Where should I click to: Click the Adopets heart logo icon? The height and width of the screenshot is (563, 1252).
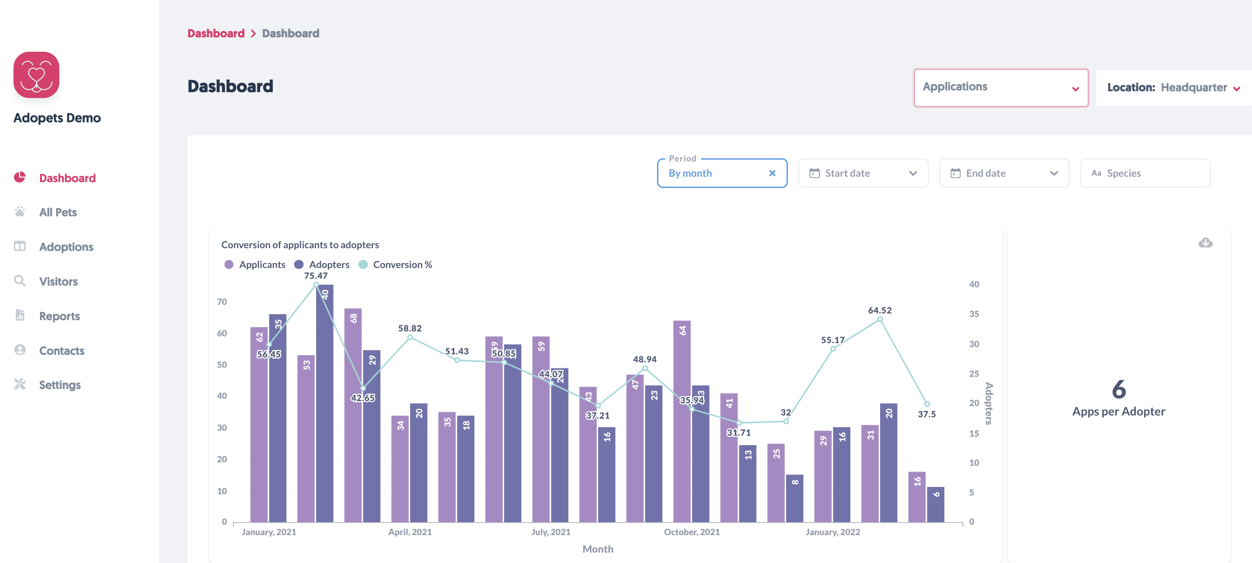click(36, 75)
